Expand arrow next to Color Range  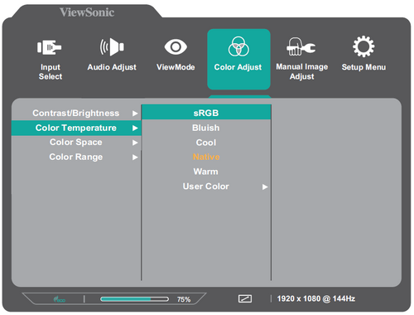click(135, 157)
